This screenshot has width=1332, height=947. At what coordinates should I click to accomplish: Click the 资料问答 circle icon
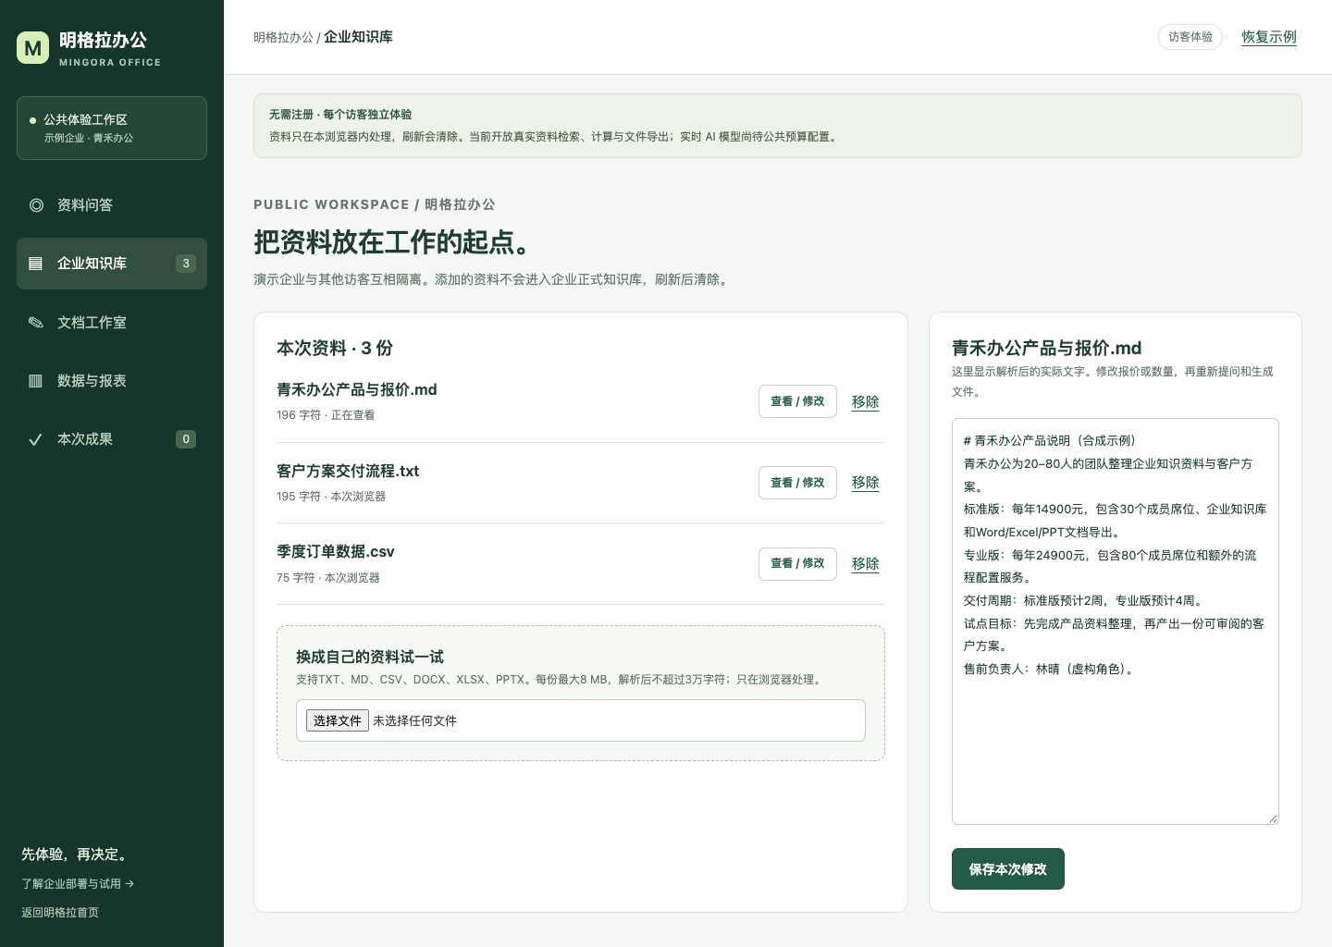[x=36, y=205]
